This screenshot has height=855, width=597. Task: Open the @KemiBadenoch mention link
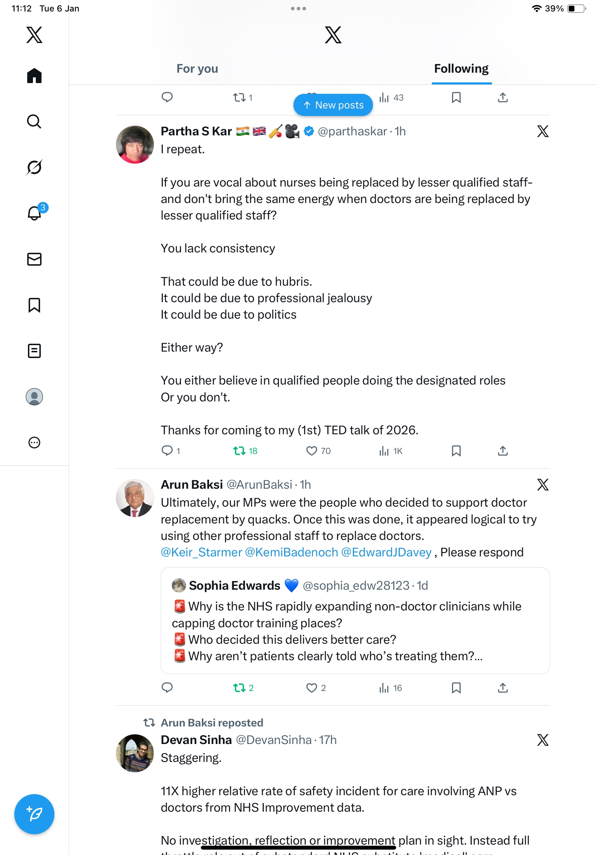pos(291,552)
